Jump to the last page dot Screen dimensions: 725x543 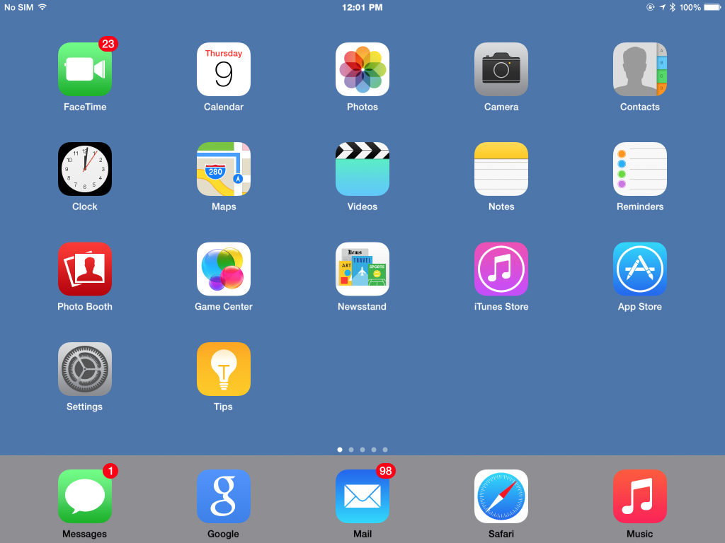385,449
